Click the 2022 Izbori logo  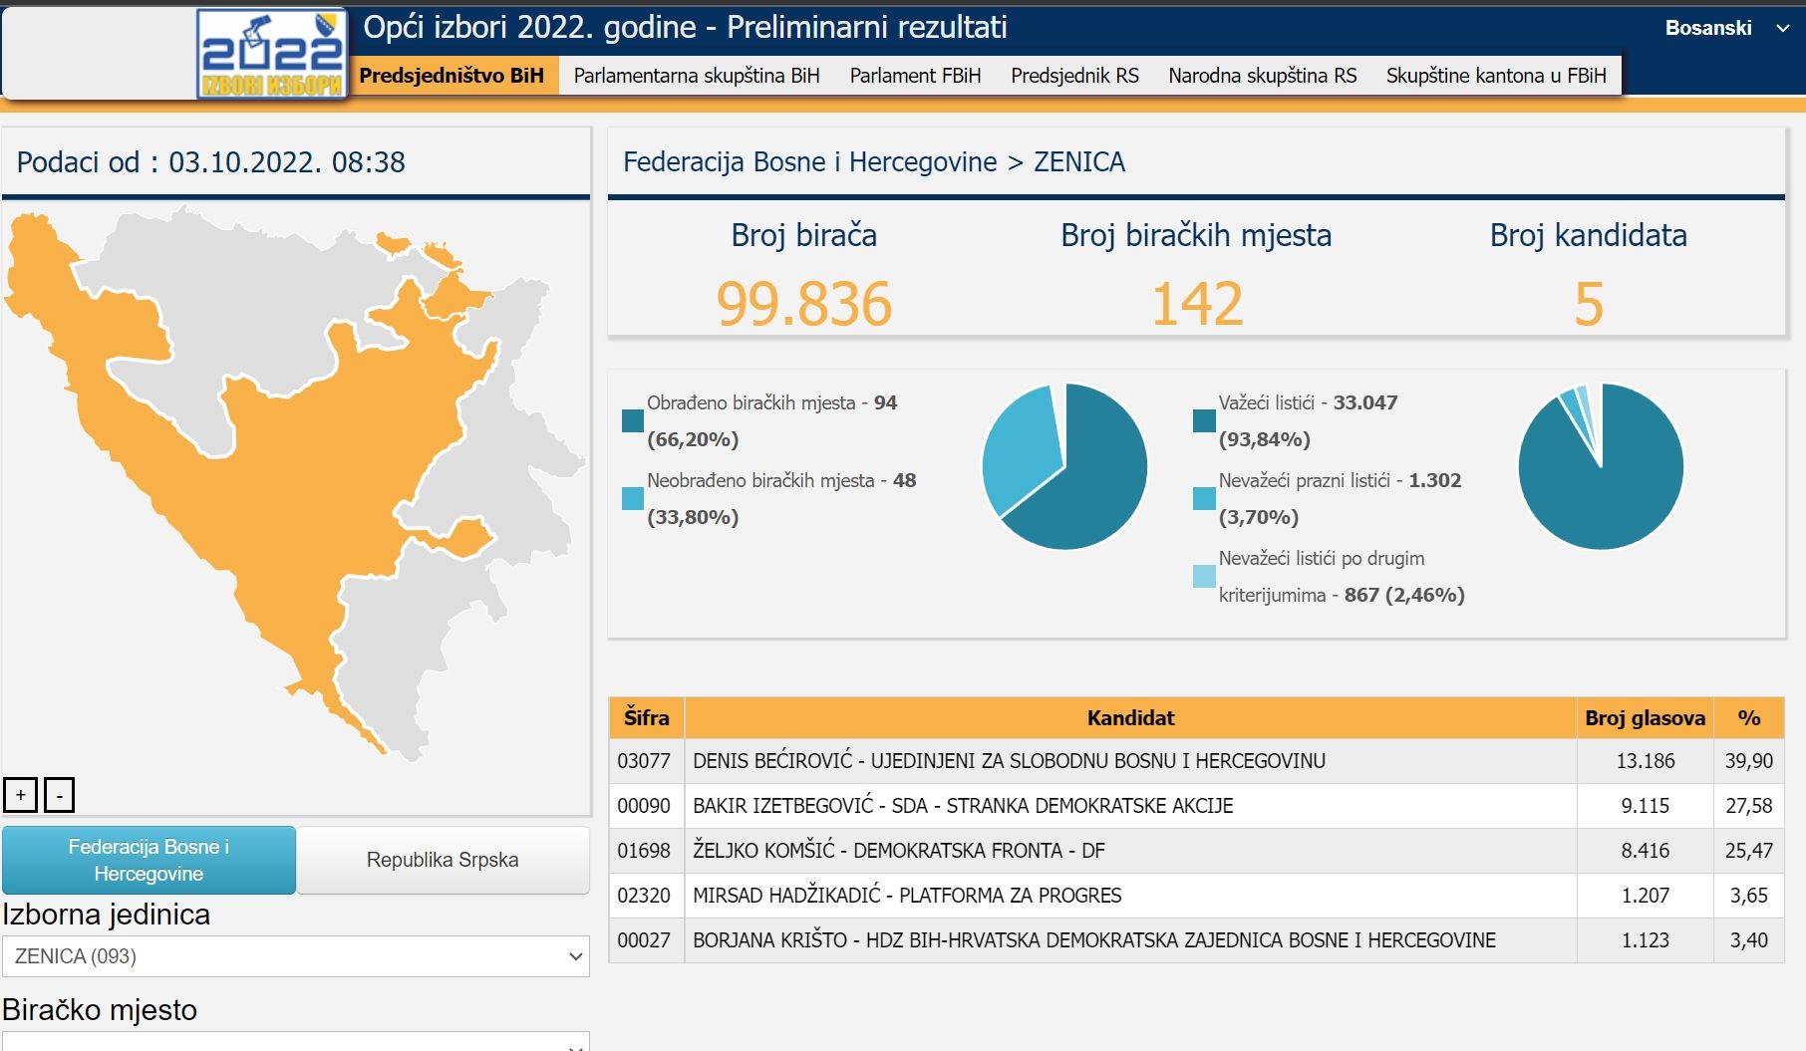point(272,54)
